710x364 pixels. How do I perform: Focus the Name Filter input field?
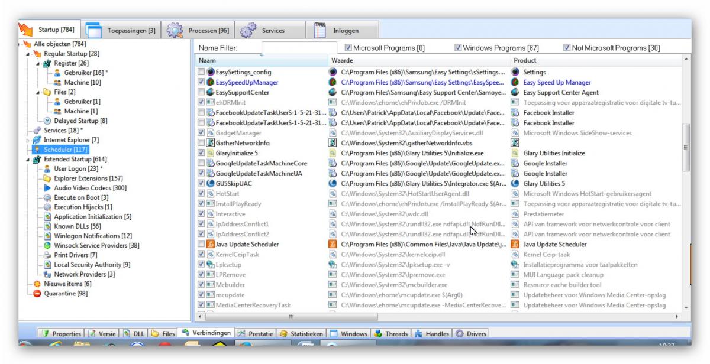click(299, 47)
